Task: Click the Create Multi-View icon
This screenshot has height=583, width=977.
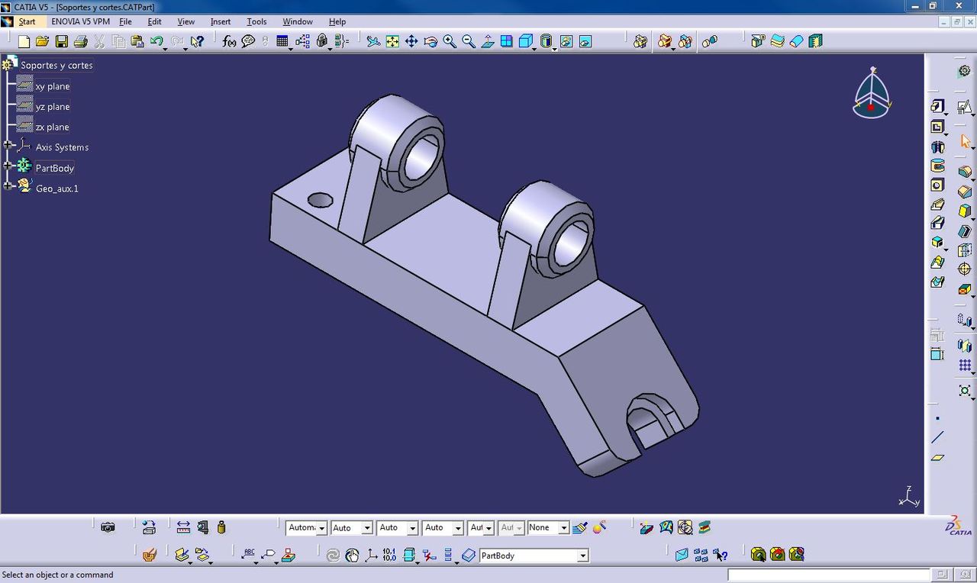Action: click(x=507, y=41)
